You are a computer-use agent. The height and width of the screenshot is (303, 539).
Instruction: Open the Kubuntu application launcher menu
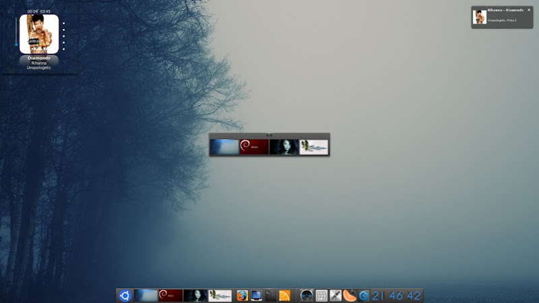[x=125, y=296]
